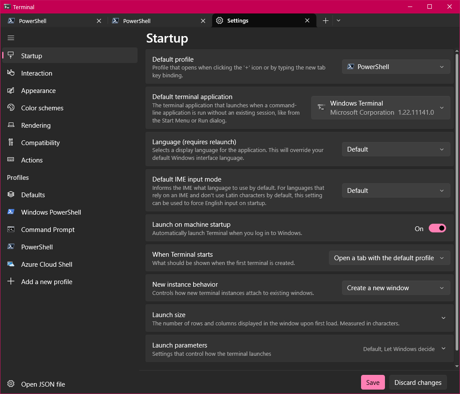The image size is (460, 394).
Task: Open the New instance behavior dropdown
Action: (x=396, y=288)
